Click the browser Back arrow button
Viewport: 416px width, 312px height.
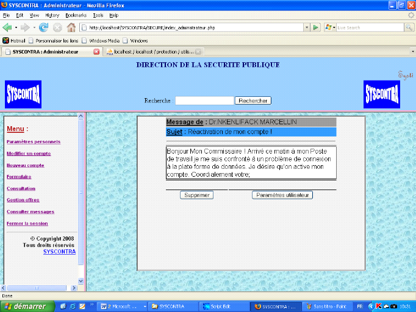pyautogui.click(x=9, y=27)
